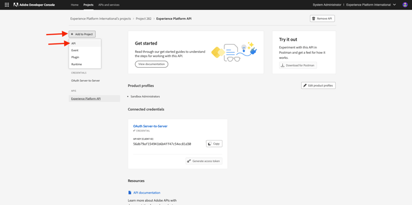Click the copy icon beside API key
The width and height of the screenshot is (412, 205).
[x=210, y=144]
